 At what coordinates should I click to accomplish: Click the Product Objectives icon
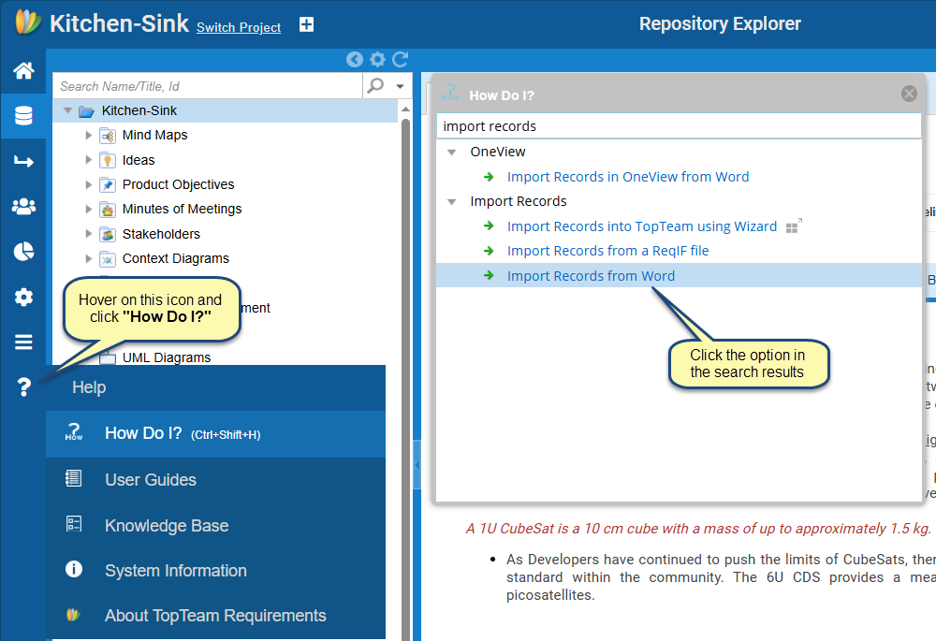(108, 184)
